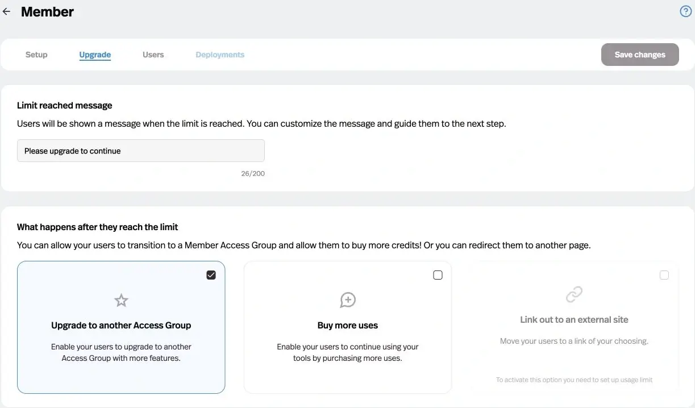Click What happens after they reach the limit heading
This screenshot has width=695, height=408.
tap(98, 227)
